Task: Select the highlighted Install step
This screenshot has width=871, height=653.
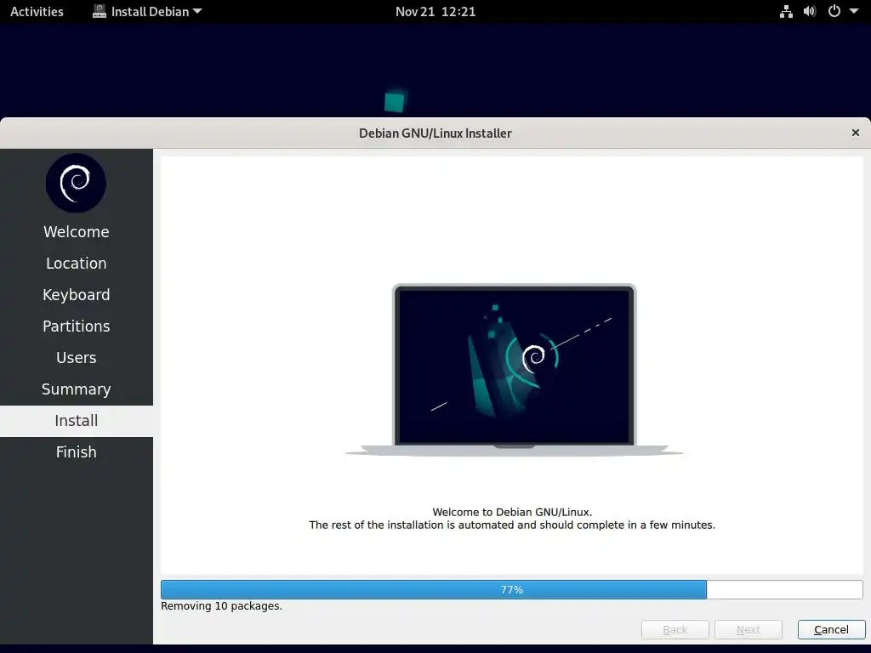Action: click(76, 421)
